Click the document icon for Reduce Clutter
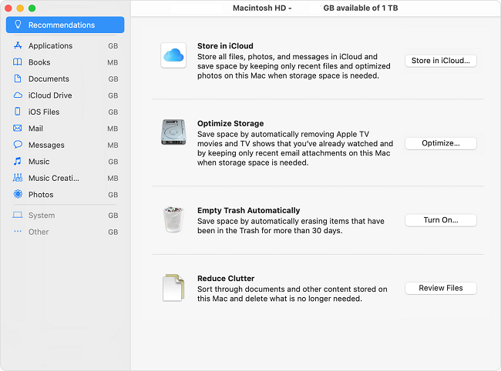 173,288
